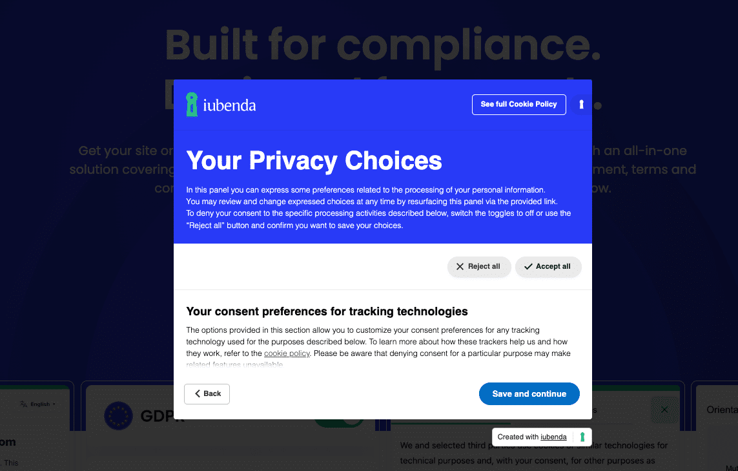Viewport: 738px width, 471px height.
Task: Close the background cookie notice with the X
Action: point(664,410)
